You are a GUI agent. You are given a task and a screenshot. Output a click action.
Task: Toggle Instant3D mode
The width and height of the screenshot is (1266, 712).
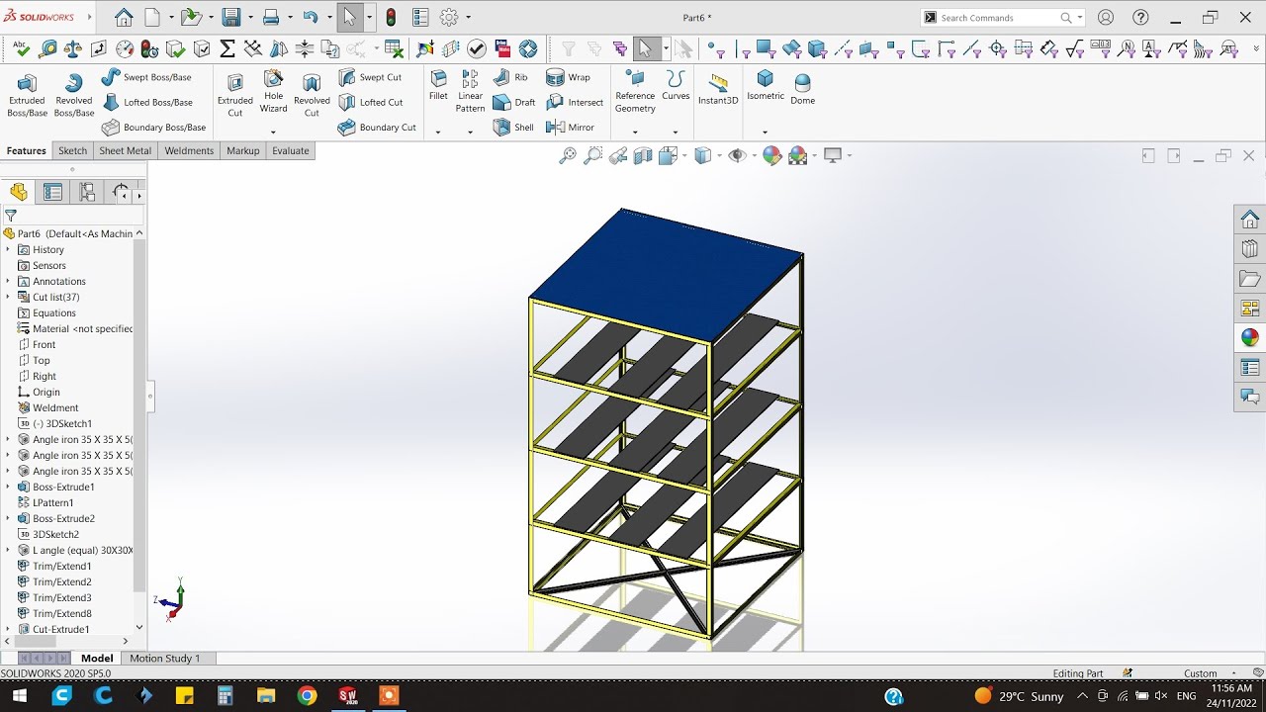[718, 88]
